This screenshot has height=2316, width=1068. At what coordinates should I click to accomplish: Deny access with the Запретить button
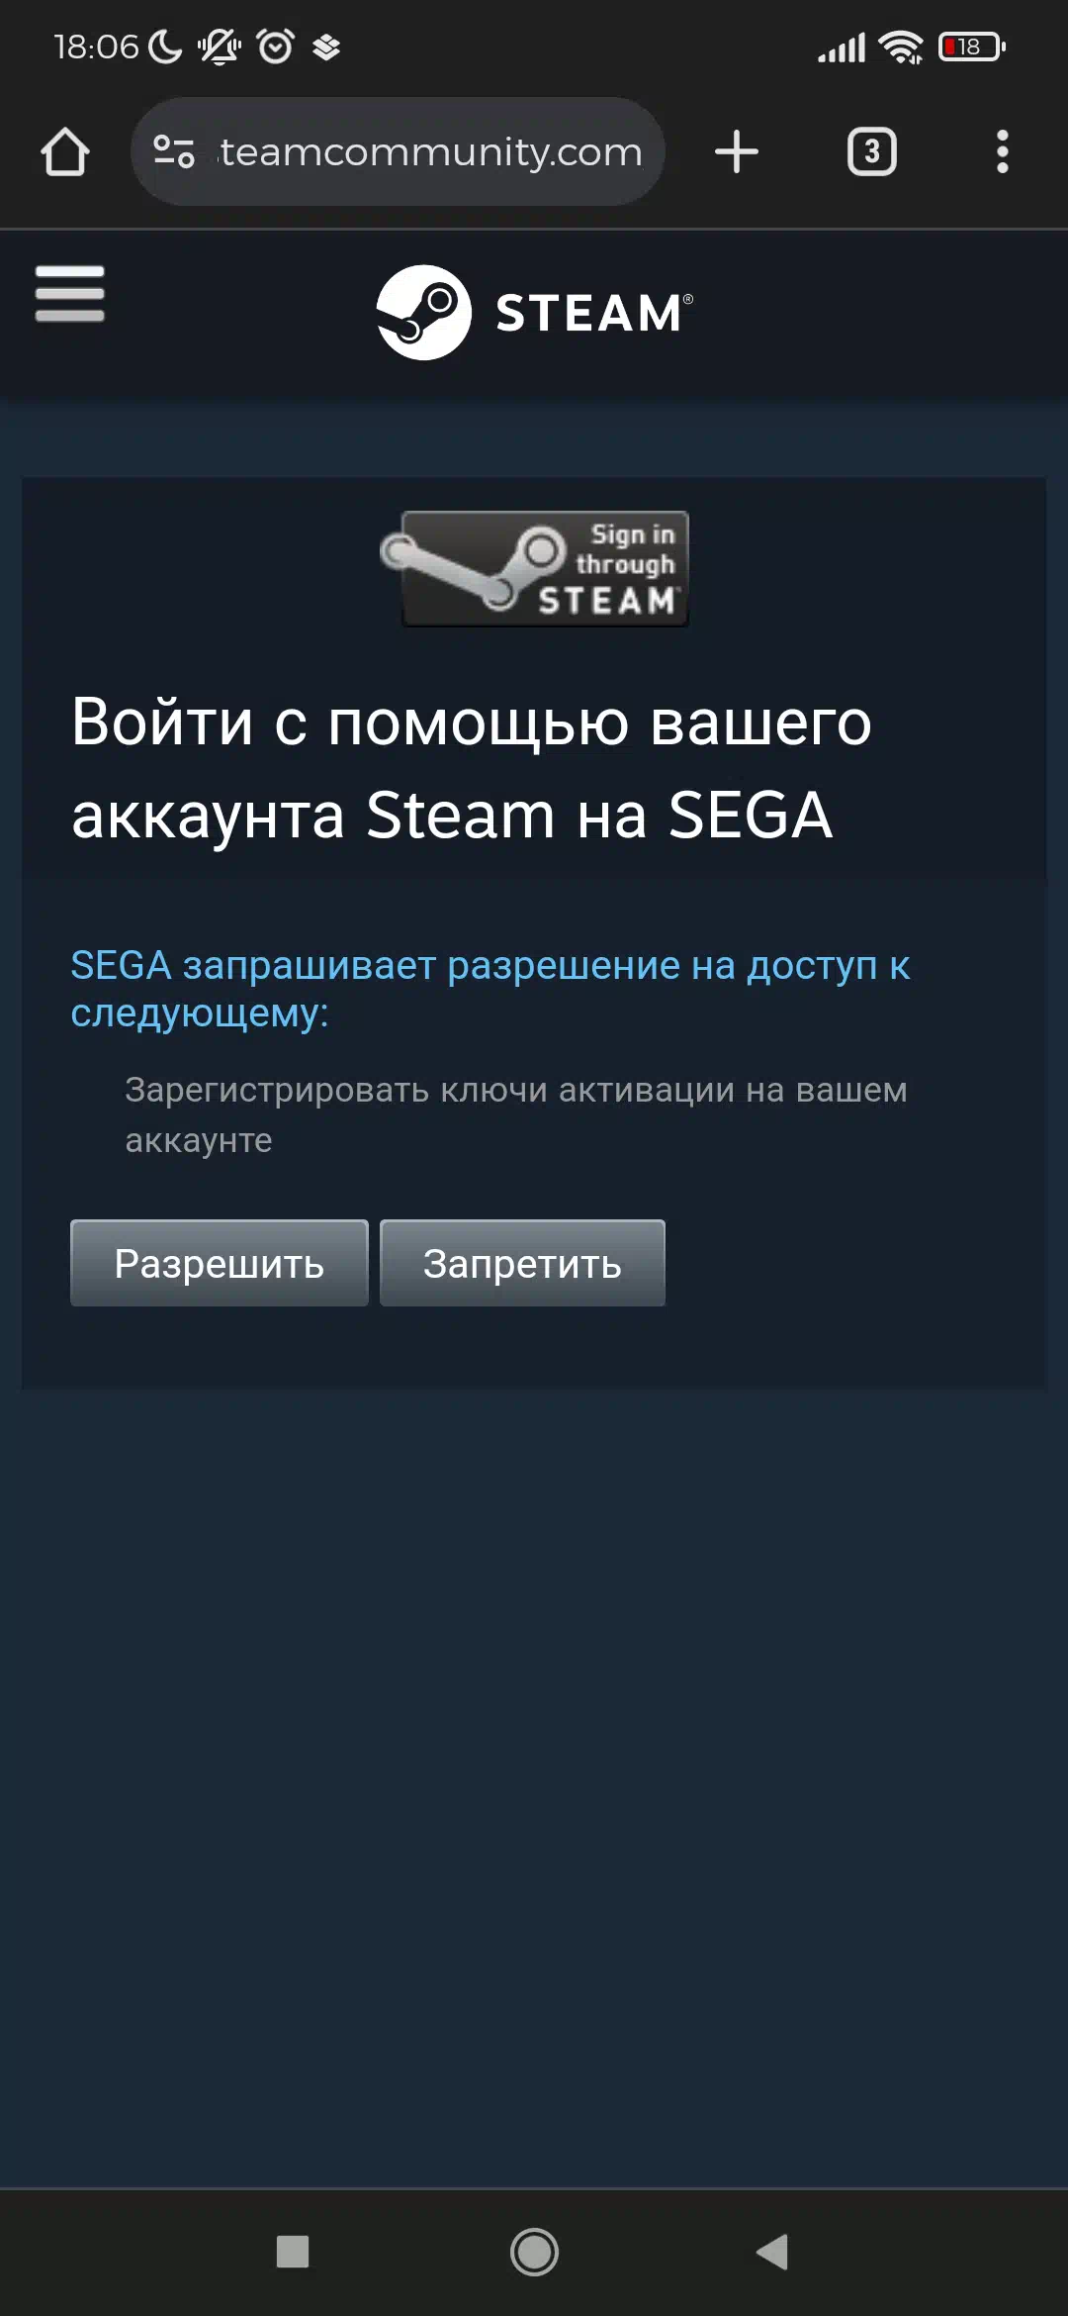coord(522,1263)
